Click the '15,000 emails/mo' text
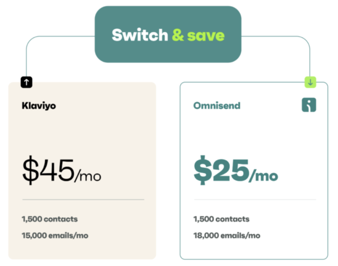338x266 pixels. pos(55,235)
